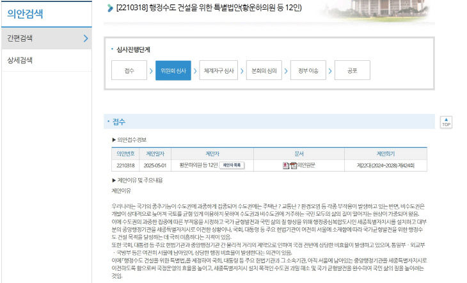The height and width of the screenshot is (283, 467).
Task: Download the HWP document icon for 의안원문
Action: click(286, 165)
